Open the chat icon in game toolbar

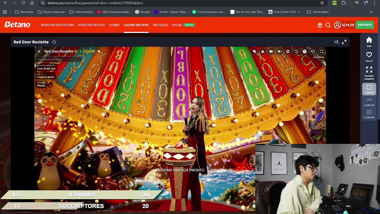(x=254, y=51)
